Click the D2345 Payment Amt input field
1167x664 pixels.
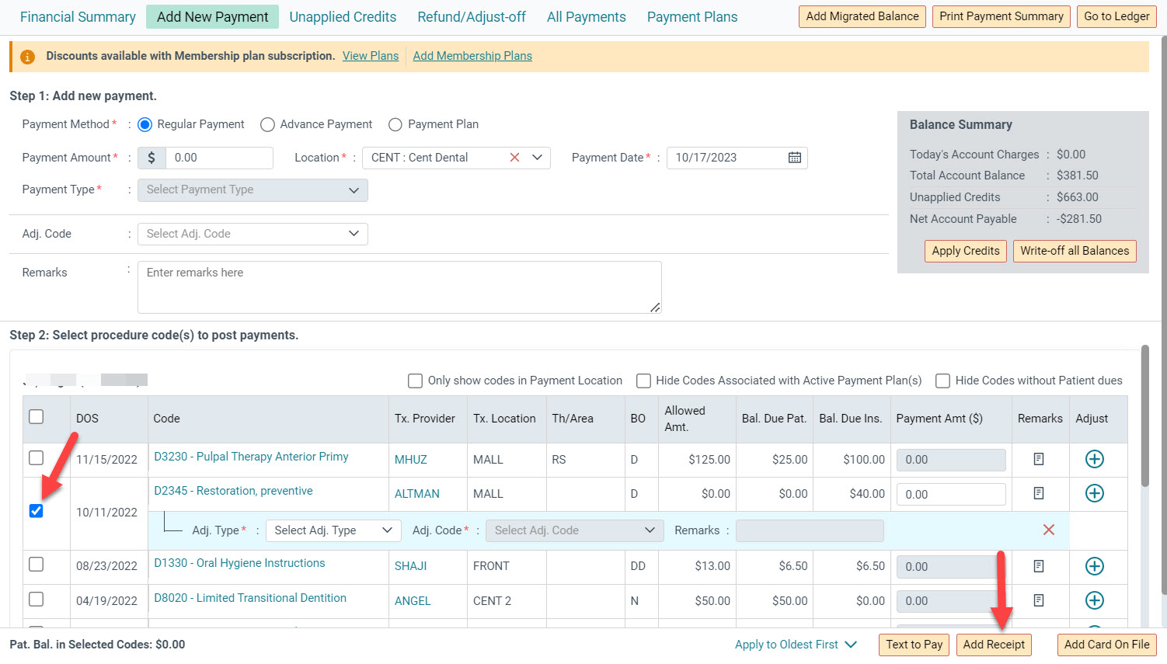[951, 494]
